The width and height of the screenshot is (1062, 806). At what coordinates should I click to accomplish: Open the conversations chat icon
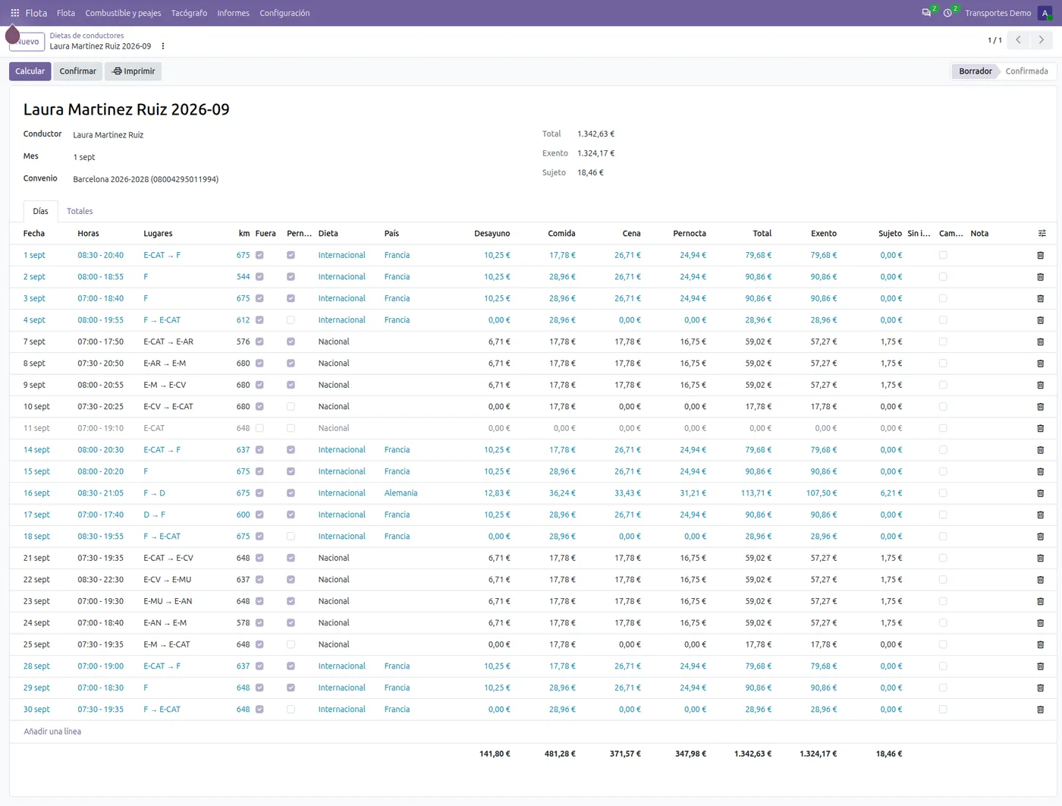tap(926, 13)
